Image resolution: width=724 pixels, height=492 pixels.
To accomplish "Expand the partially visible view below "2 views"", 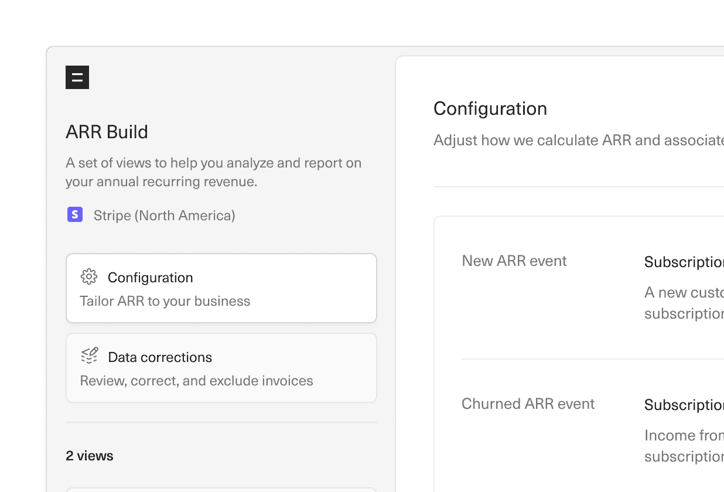I will pos(221,488).
